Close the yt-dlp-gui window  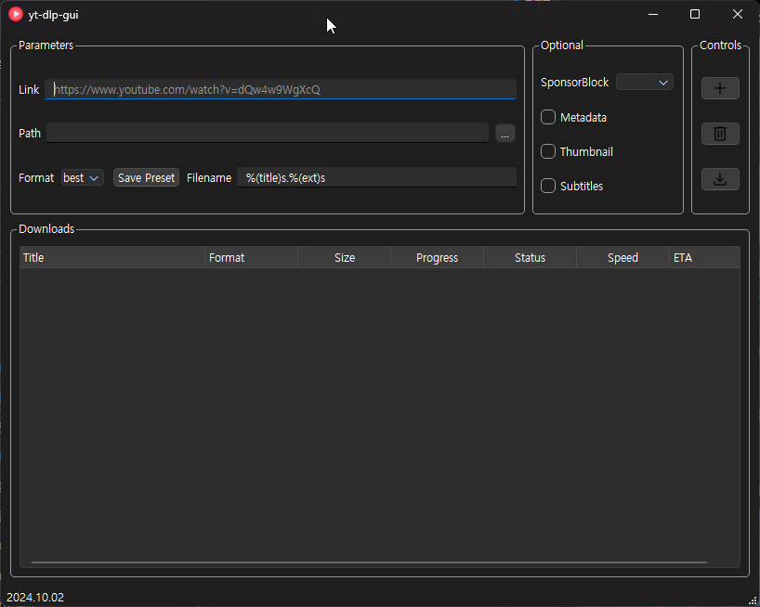coord(737,14)
